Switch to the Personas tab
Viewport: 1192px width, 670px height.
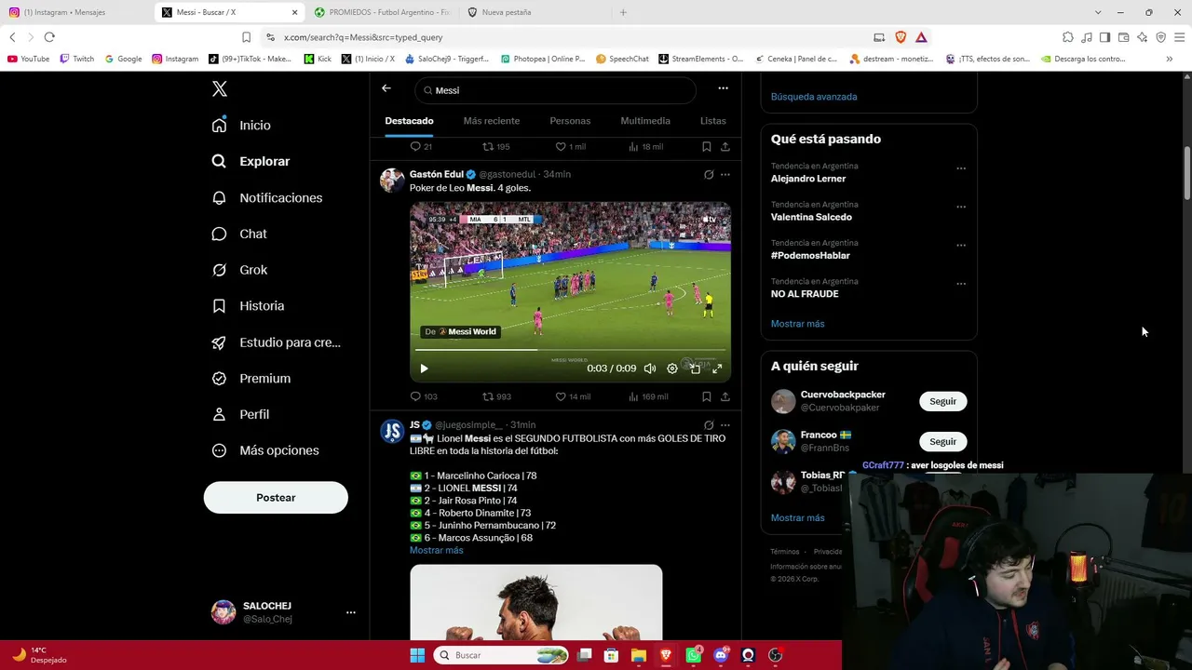(x=570, y=121)
